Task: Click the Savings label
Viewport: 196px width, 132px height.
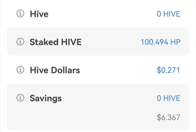Action: tap(46, 98)
